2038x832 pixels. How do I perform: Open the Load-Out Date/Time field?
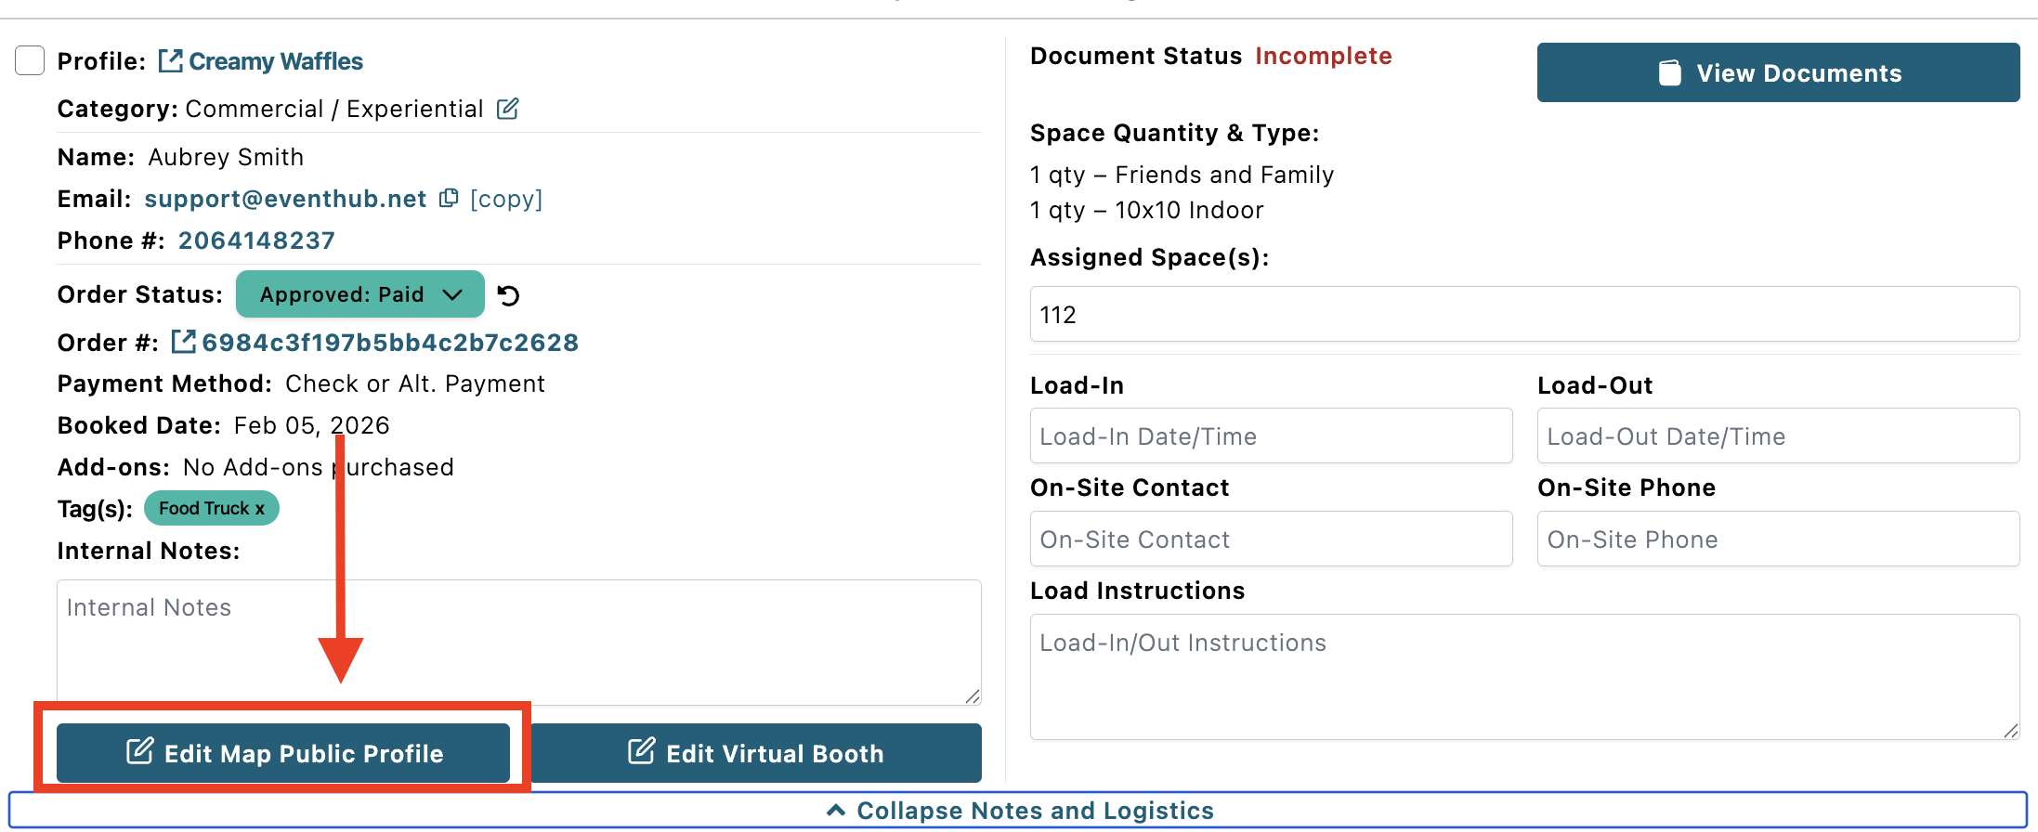pyautogui.click(x=1778, y=435)
